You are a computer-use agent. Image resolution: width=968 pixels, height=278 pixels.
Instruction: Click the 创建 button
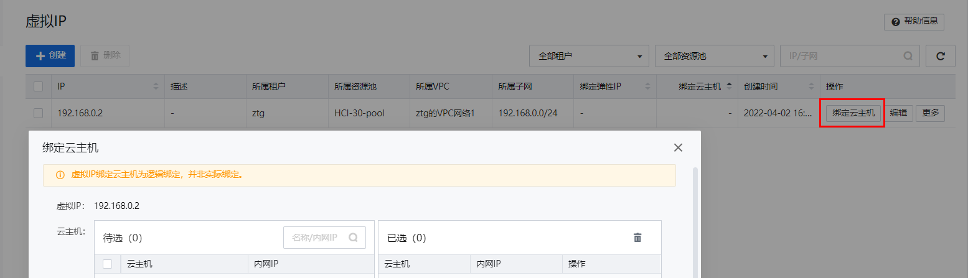[x=50, y=55]
